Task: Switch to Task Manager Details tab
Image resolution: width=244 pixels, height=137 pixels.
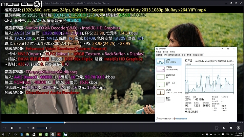Action: pyautogui.click(x=196, y=55)
